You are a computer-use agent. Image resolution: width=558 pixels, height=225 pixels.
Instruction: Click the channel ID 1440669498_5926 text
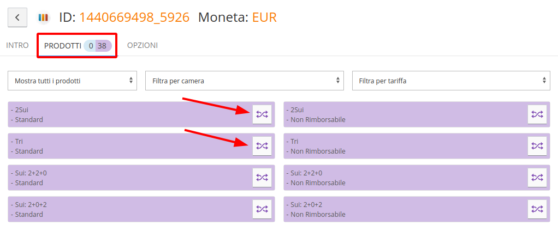(134, 17)
